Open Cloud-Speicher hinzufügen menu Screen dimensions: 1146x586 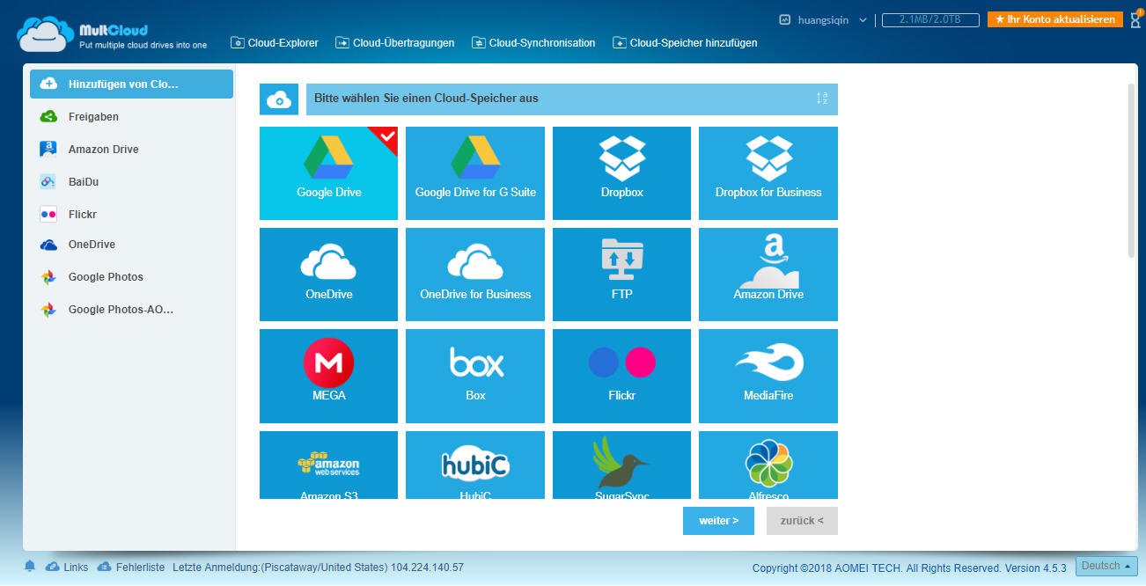[x=685, y=42]
